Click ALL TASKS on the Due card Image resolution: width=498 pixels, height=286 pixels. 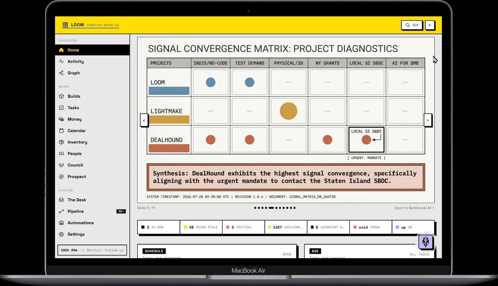tap(419, 254)
